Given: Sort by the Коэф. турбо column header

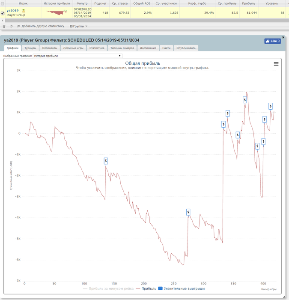Looking at the screenshot, I should (x=197, y=3).
